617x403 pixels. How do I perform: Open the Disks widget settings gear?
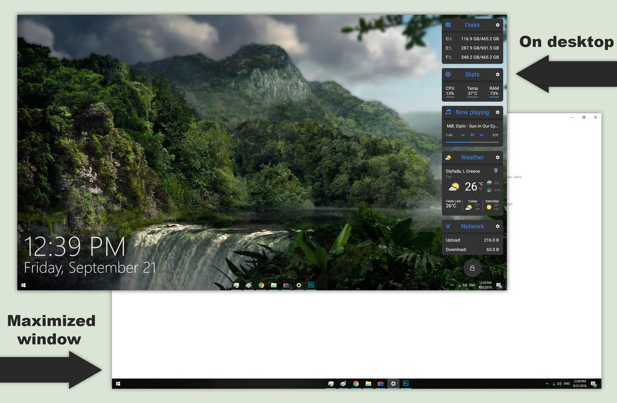click(x=497, y=25)
